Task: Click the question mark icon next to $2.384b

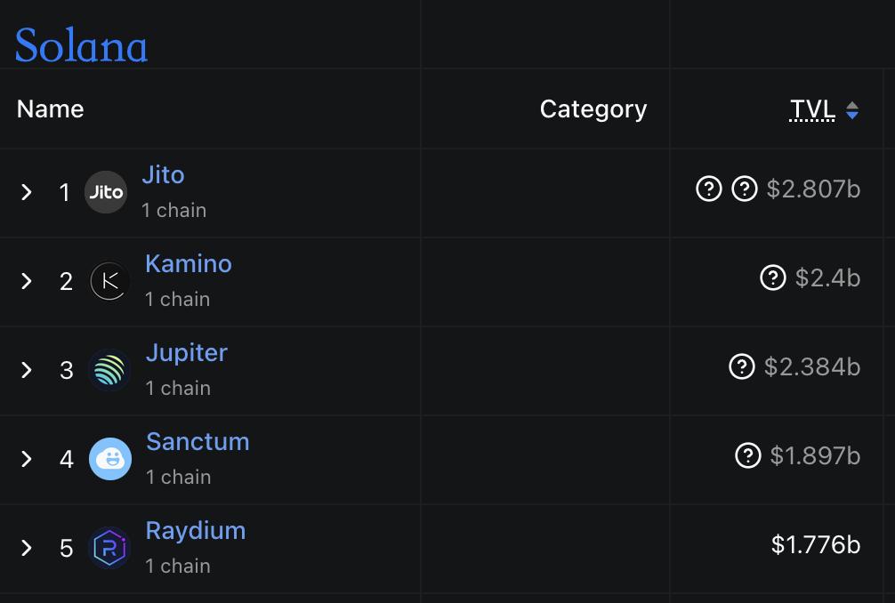Action: pyautogui.click(x=742, y=366)
